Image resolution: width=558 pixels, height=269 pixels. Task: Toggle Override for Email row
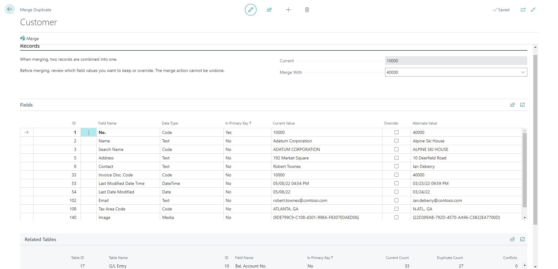coord(396,200)
